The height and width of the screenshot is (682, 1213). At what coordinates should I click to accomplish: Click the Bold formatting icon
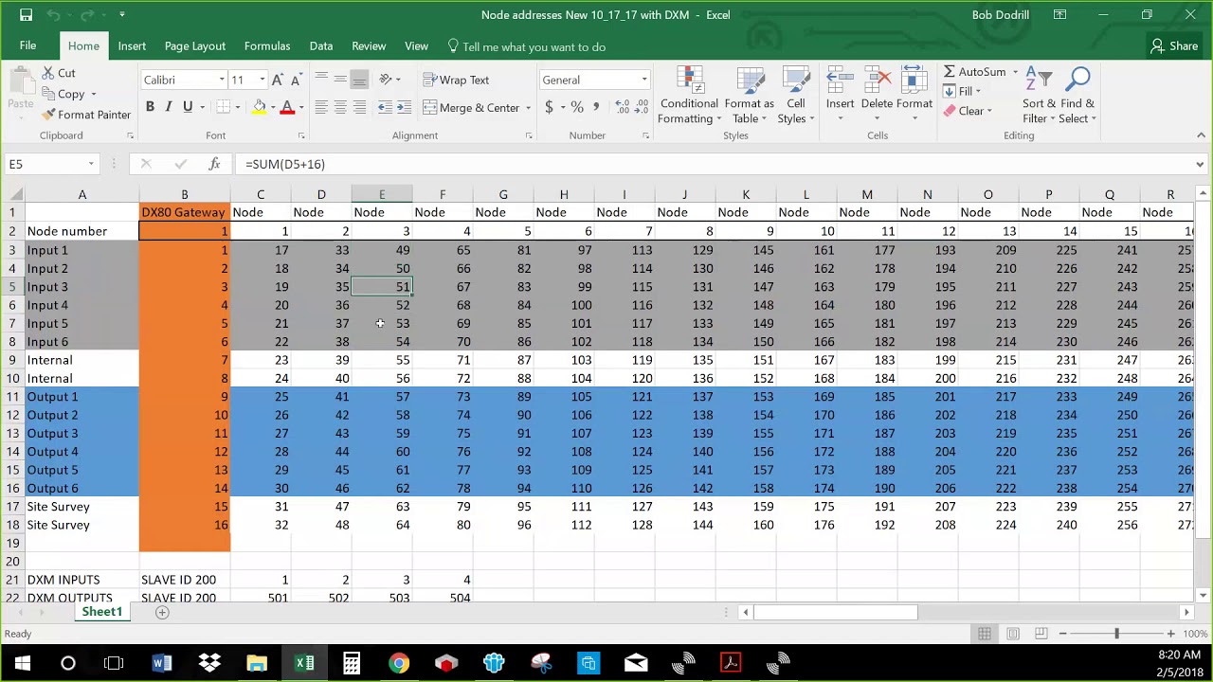tap(150, 107)
